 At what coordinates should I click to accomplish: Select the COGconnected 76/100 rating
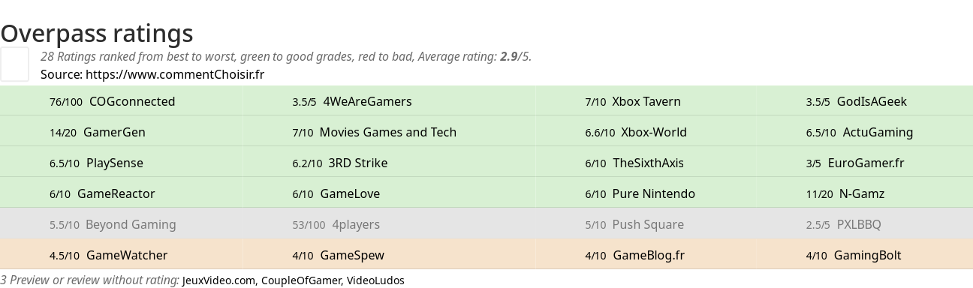pyautogui.click(x=113, y=101)
